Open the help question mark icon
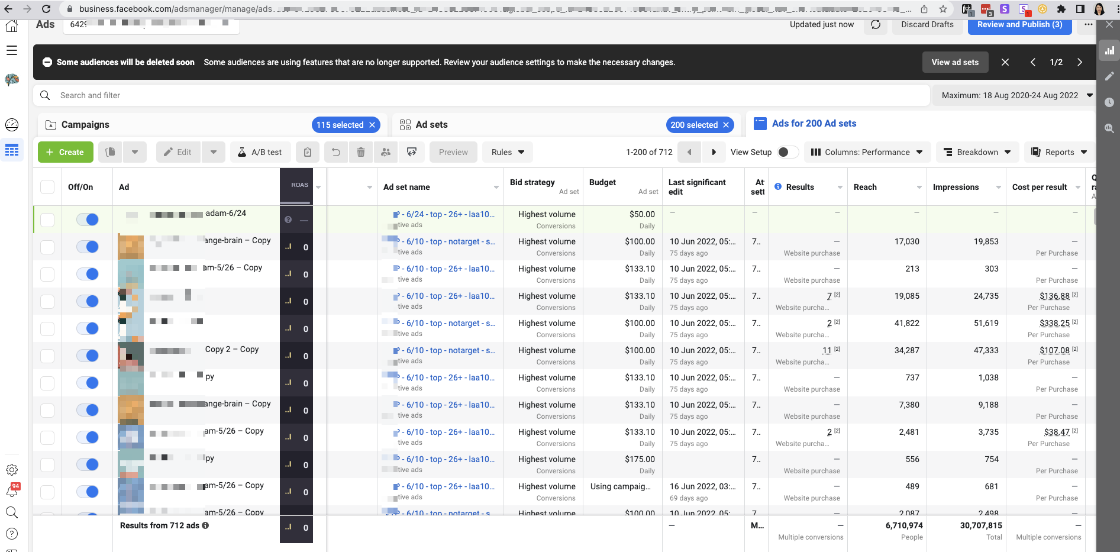Viewport: 1120px width, 552px height. (12, 534)
